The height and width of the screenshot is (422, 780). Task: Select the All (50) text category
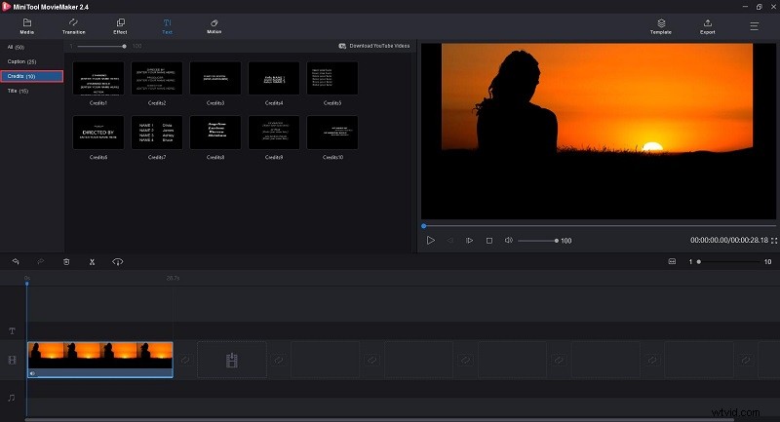(16, 47)
